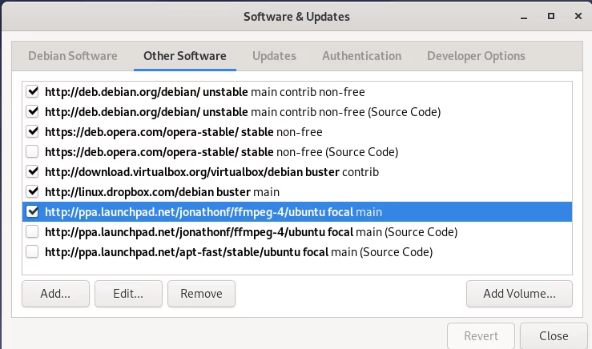The height and width of the screenshot is (349, 592).
Task: Uncheck the deb.debian.org unstable main contrib non-free source
Action: tap(33, 92)
